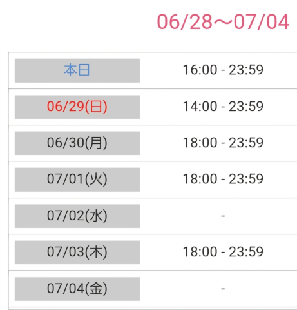Click the empty 07/02 schedule dash
Screen dimensions: 297x310
[x=223, y=216]
